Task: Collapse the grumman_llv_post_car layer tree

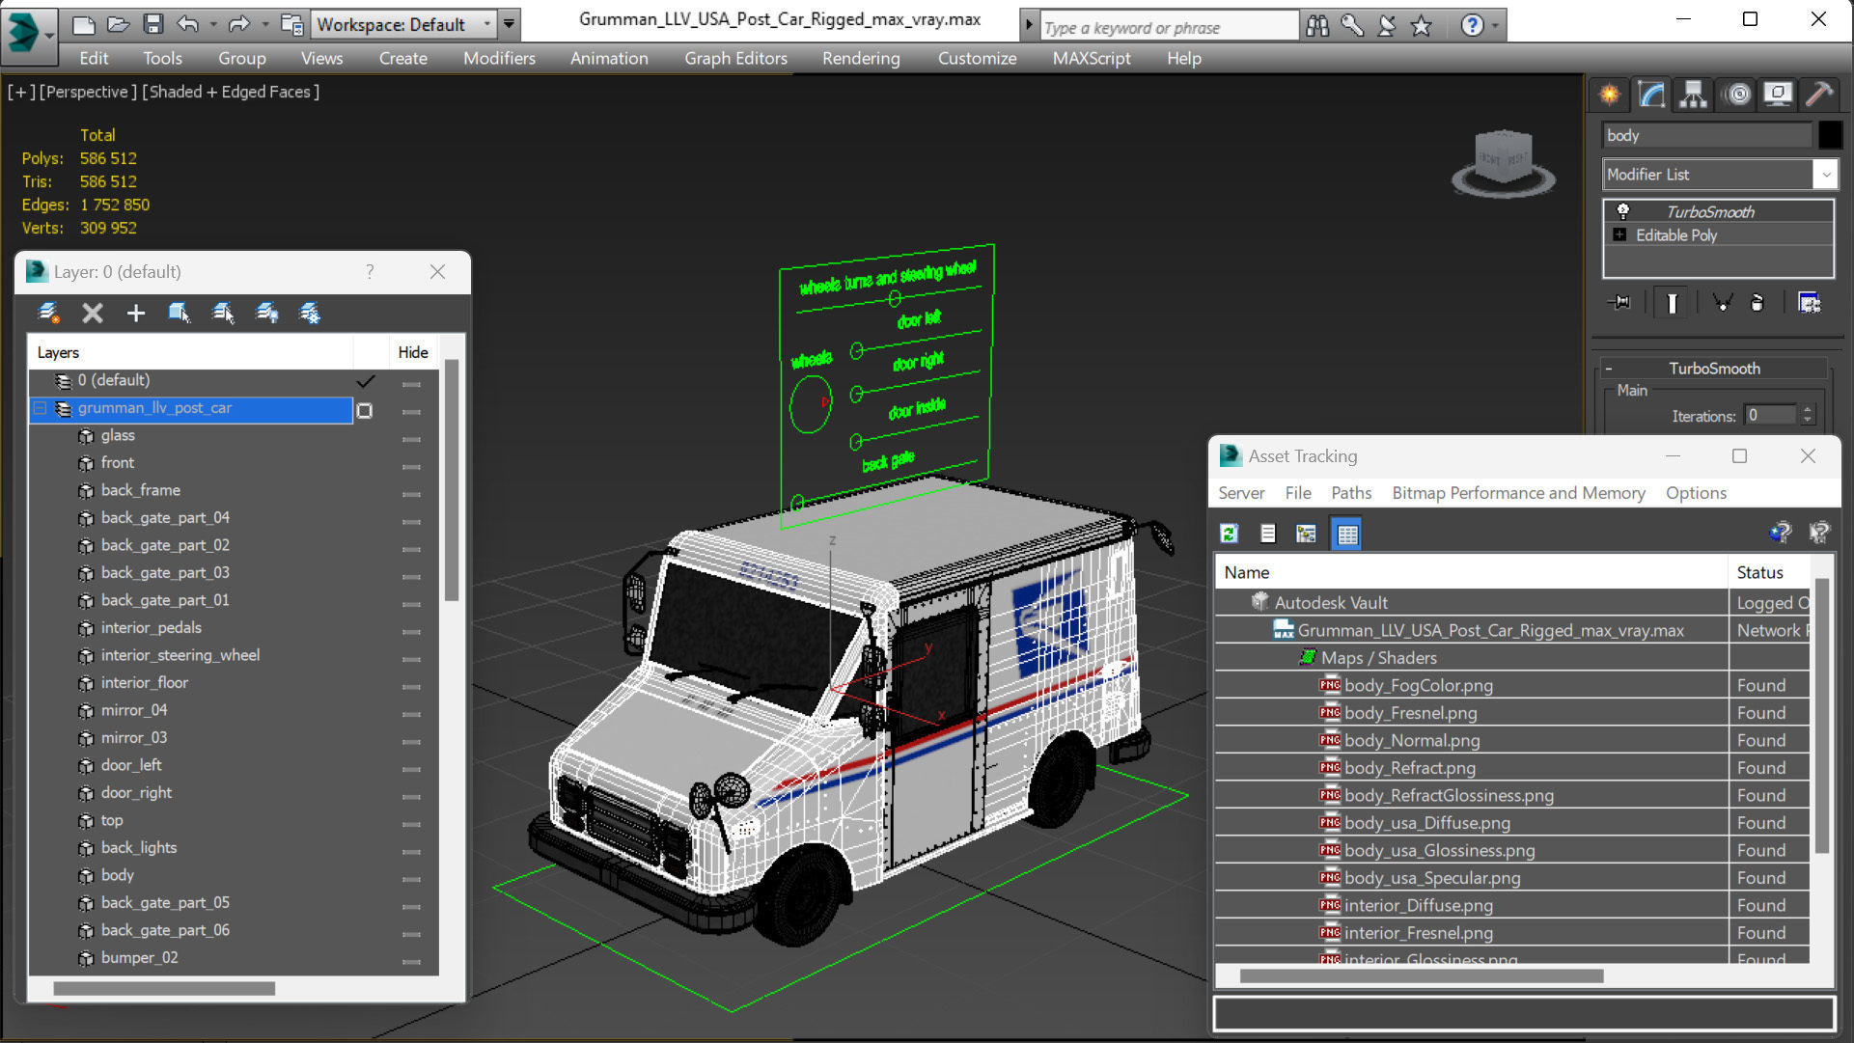Action: point(41,408)
